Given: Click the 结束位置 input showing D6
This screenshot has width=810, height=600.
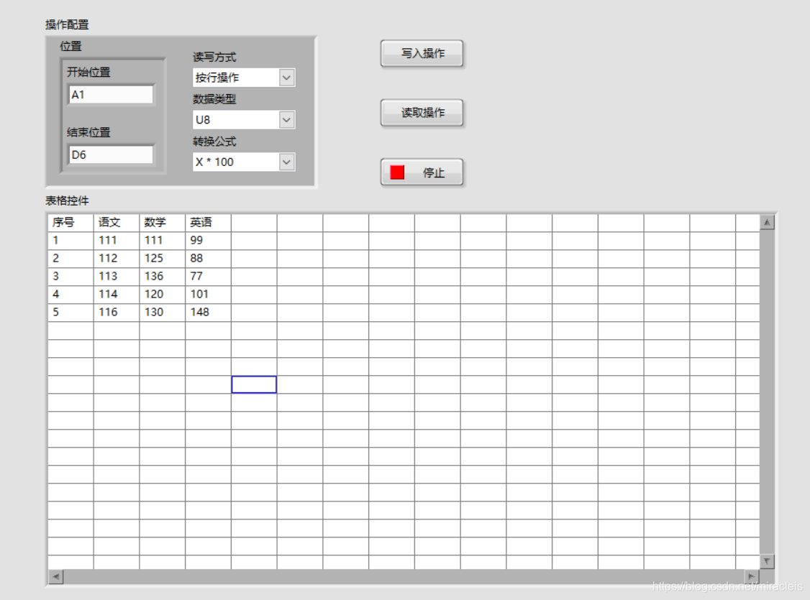Looking at the screenshot, I should click(110, 154).
